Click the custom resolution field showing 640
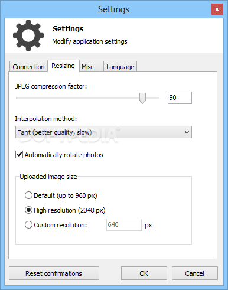This screenshot has height=290, width=228. click(x=124, y=224)
